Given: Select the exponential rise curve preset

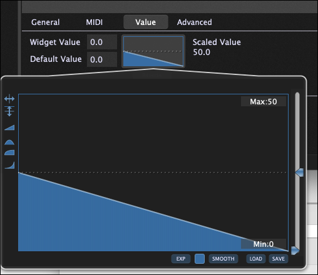Looking at the screenshot, I should click(x=9, y=165).
